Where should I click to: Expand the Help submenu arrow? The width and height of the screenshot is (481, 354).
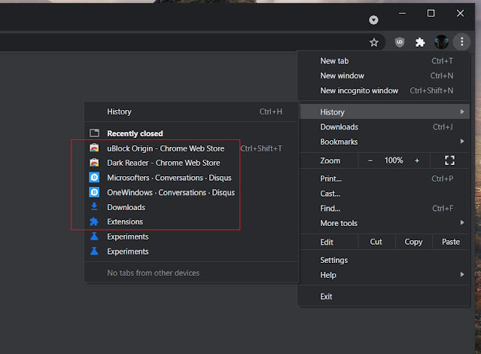pyautogui.click(x=462, y=274)
